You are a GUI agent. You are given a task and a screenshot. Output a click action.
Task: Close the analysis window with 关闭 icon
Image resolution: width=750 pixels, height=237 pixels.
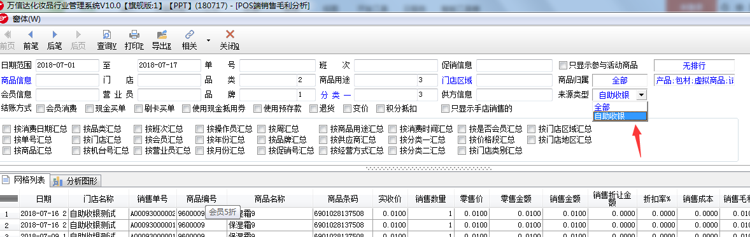click(230, 40)
